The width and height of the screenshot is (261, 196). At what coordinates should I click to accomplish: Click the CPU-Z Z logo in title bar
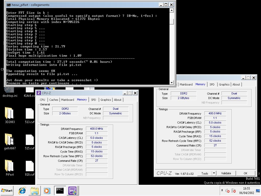tap(39, 93)
